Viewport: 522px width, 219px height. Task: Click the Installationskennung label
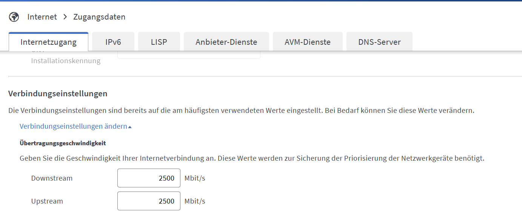(x=66, y=61)
